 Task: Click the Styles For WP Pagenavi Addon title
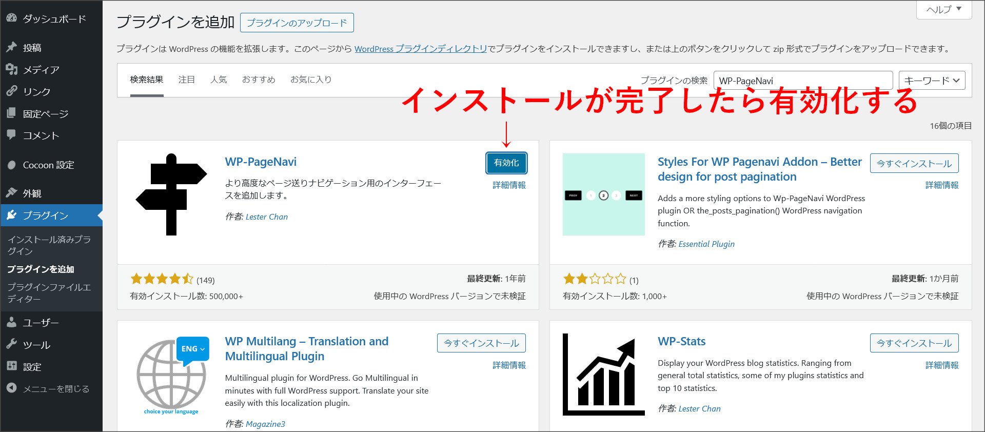click(760, 169)
